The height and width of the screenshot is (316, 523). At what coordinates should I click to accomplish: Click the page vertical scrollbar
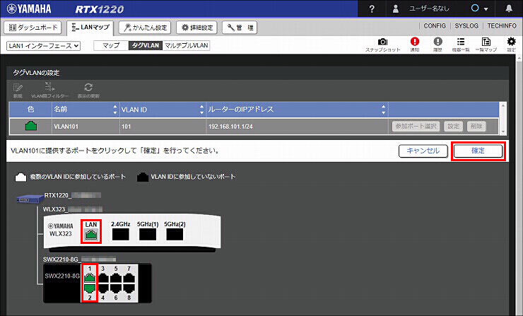click(519, 185)
